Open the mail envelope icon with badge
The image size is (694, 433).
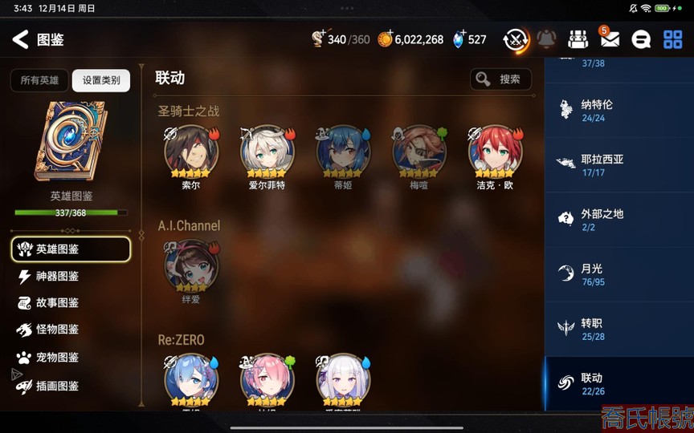(610, 38)
